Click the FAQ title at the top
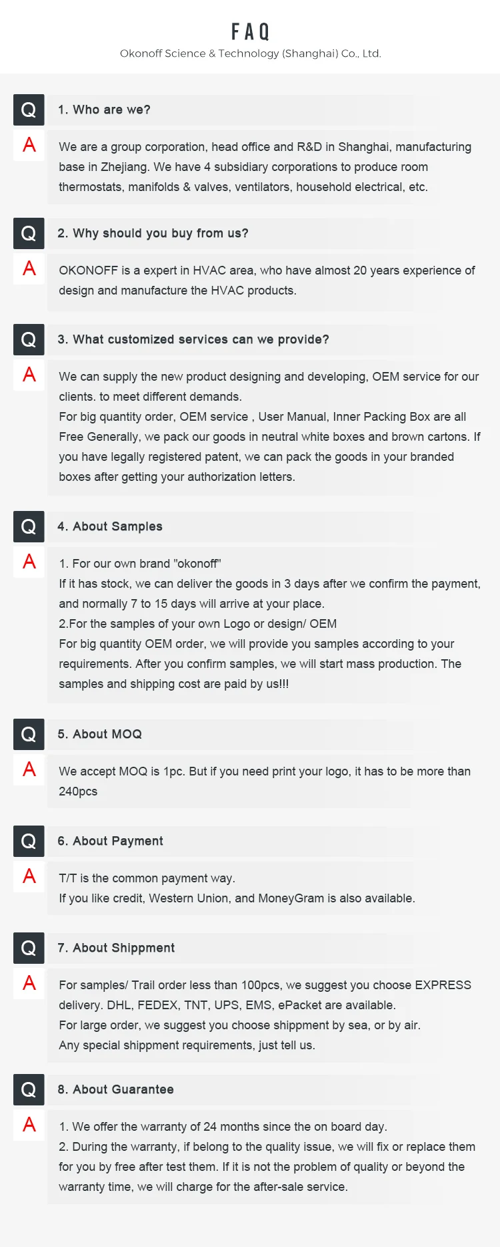 [x=250, y=31]
